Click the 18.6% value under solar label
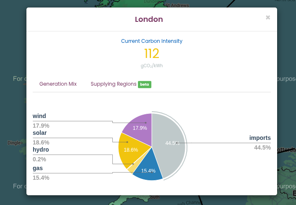 pyautogui.click(x=41, y=142)
